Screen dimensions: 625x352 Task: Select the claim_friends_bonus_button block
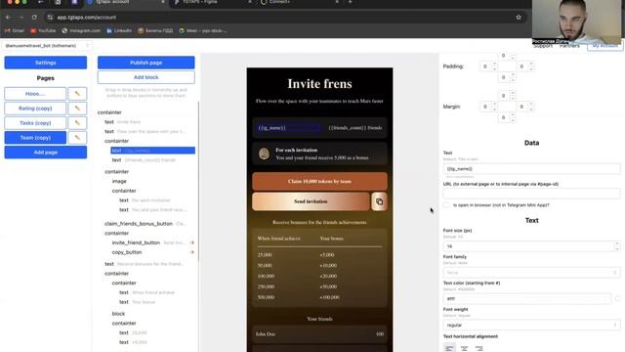pos(139,224)
